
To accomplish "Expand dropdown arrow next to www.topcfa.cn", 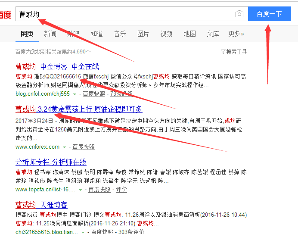I will pyautogui.click(x=81, y=190).
